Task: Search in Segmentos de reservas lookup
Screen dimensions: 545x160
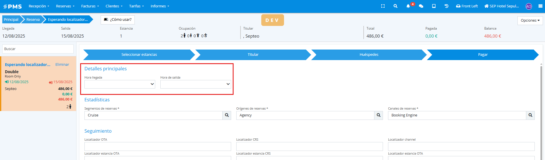Action: [x=227, y=115]
